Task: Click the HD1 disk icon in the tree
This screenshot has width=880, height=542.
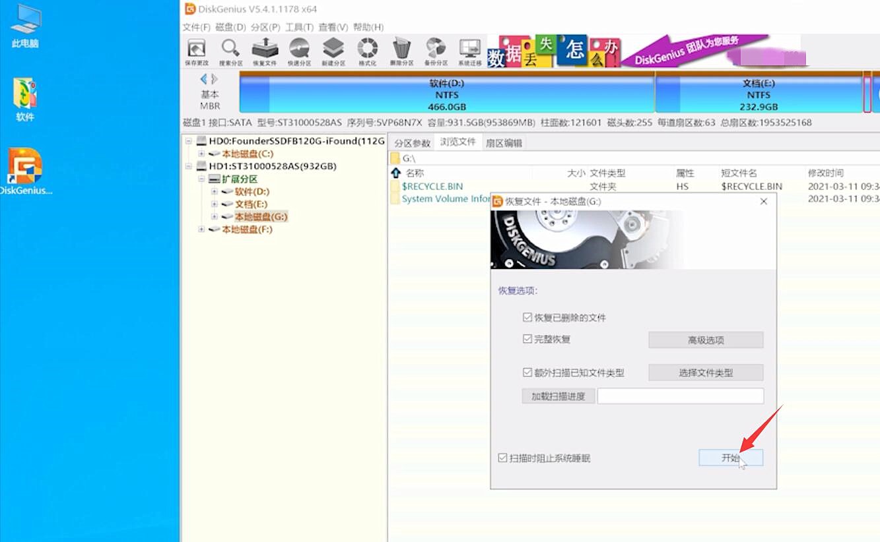Action: pos(203,166)
